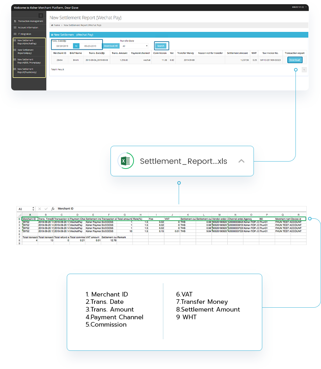
Task: Select column R header in spreadsheet
Action: pos(299,215)
